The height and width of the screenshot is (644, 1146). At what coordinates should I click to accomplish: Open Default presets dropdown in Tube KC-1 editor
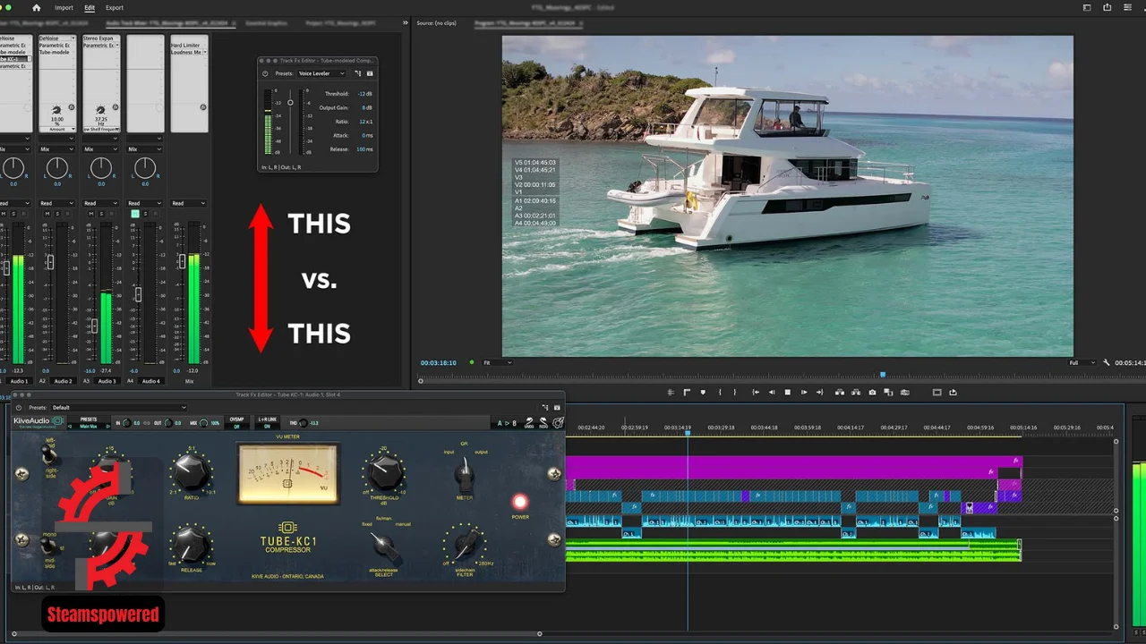(119, 407)
